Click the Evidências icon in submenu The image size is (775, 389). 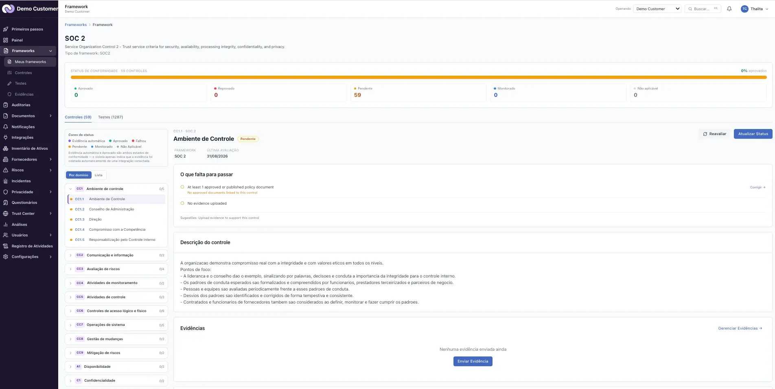9,94
